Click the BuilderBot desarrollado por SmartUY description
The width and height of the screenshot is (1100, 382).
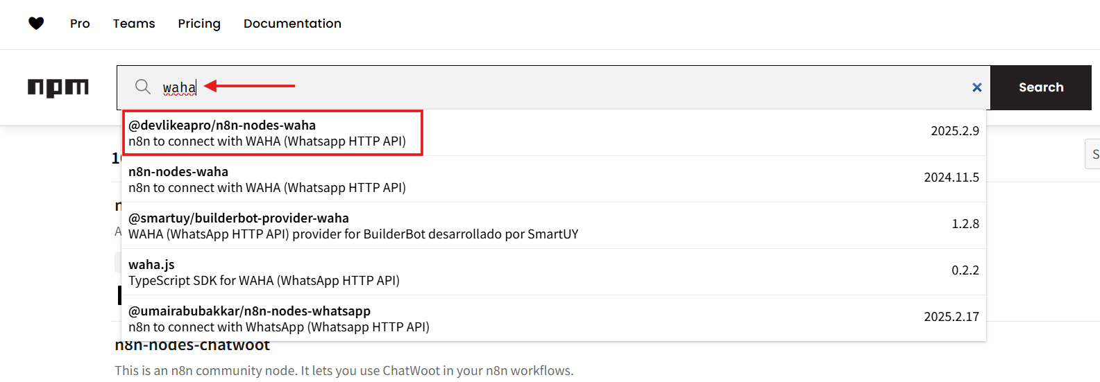[x=353, y=234]
